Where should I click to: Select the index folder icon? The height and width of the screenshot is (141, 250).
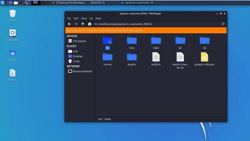pos(156,41)
